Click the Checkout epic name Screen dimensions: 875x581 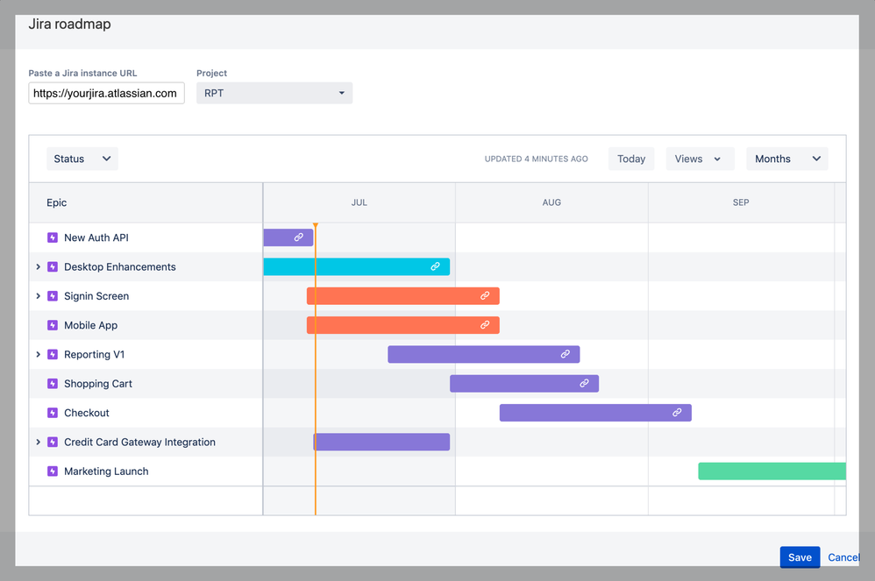pyautogui.click(x=87, y=413)
